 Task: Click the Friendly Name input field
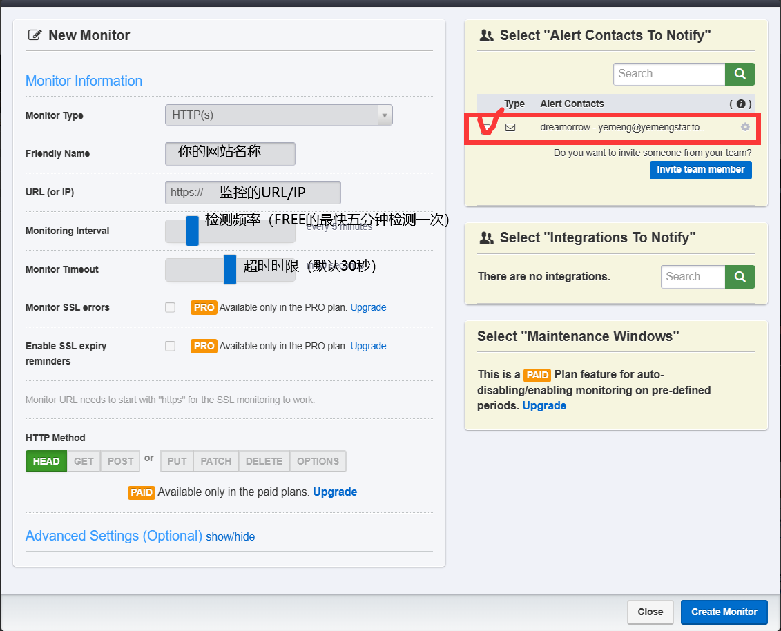click(x=230, y=153)
